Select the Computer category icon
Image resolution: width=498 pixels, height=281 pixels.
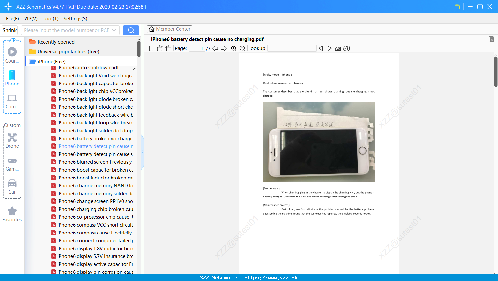[x=12, y=101]
